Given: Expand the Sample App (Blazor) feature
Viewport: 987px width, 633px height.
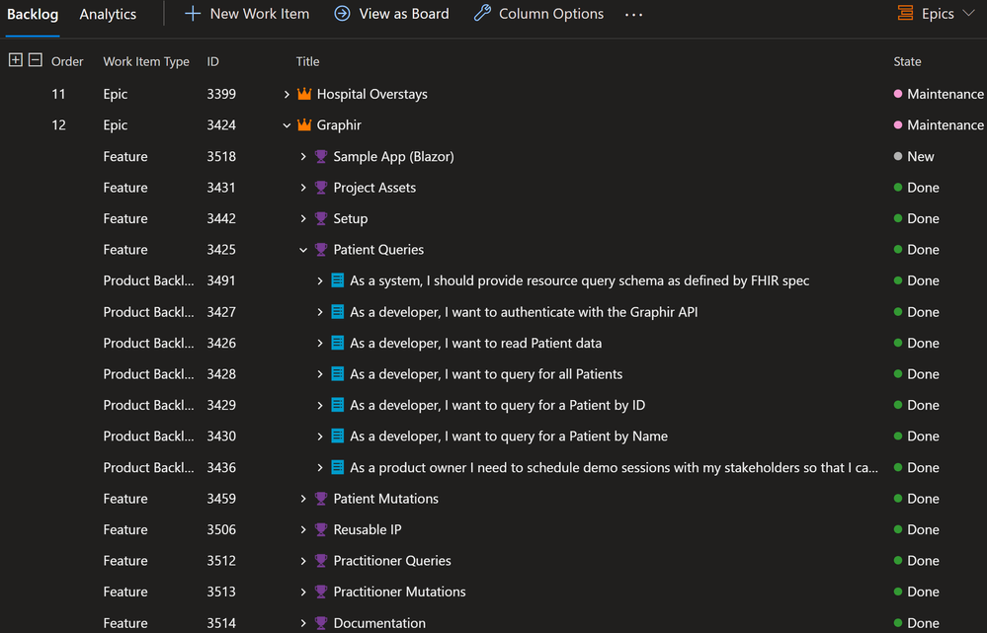Looking at the screenshot, I should (x=302, y=156).
